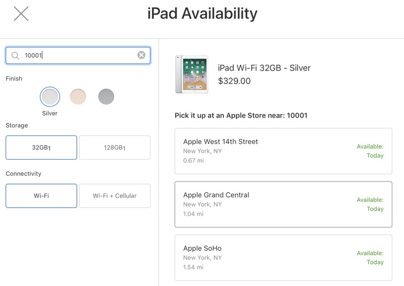Viewport: 404px width, 286px height.
Task: Select the Apple SoHo store
Action: 283,258
